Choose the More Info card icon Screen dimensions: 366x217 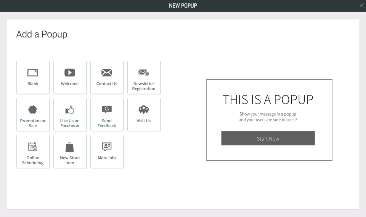click(x=107, y=147)
